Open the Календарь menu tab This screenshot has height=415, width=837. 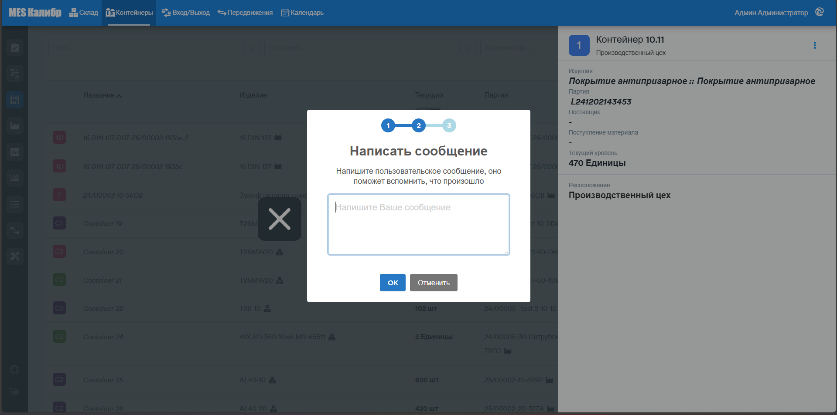(x=302, y=13)
